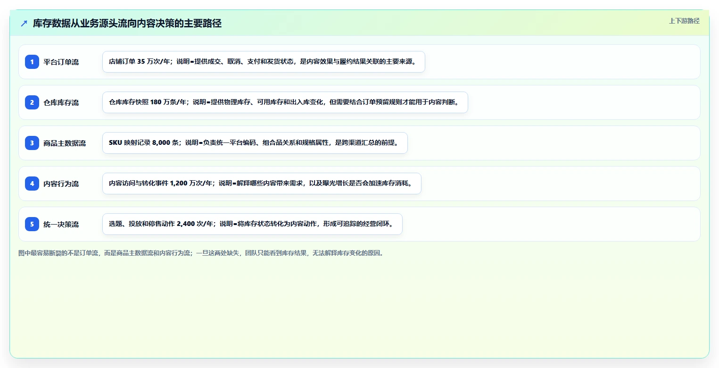
Task: Open the 仓库库存快照 180 万条/年 description box
Action: pos(285,102)
